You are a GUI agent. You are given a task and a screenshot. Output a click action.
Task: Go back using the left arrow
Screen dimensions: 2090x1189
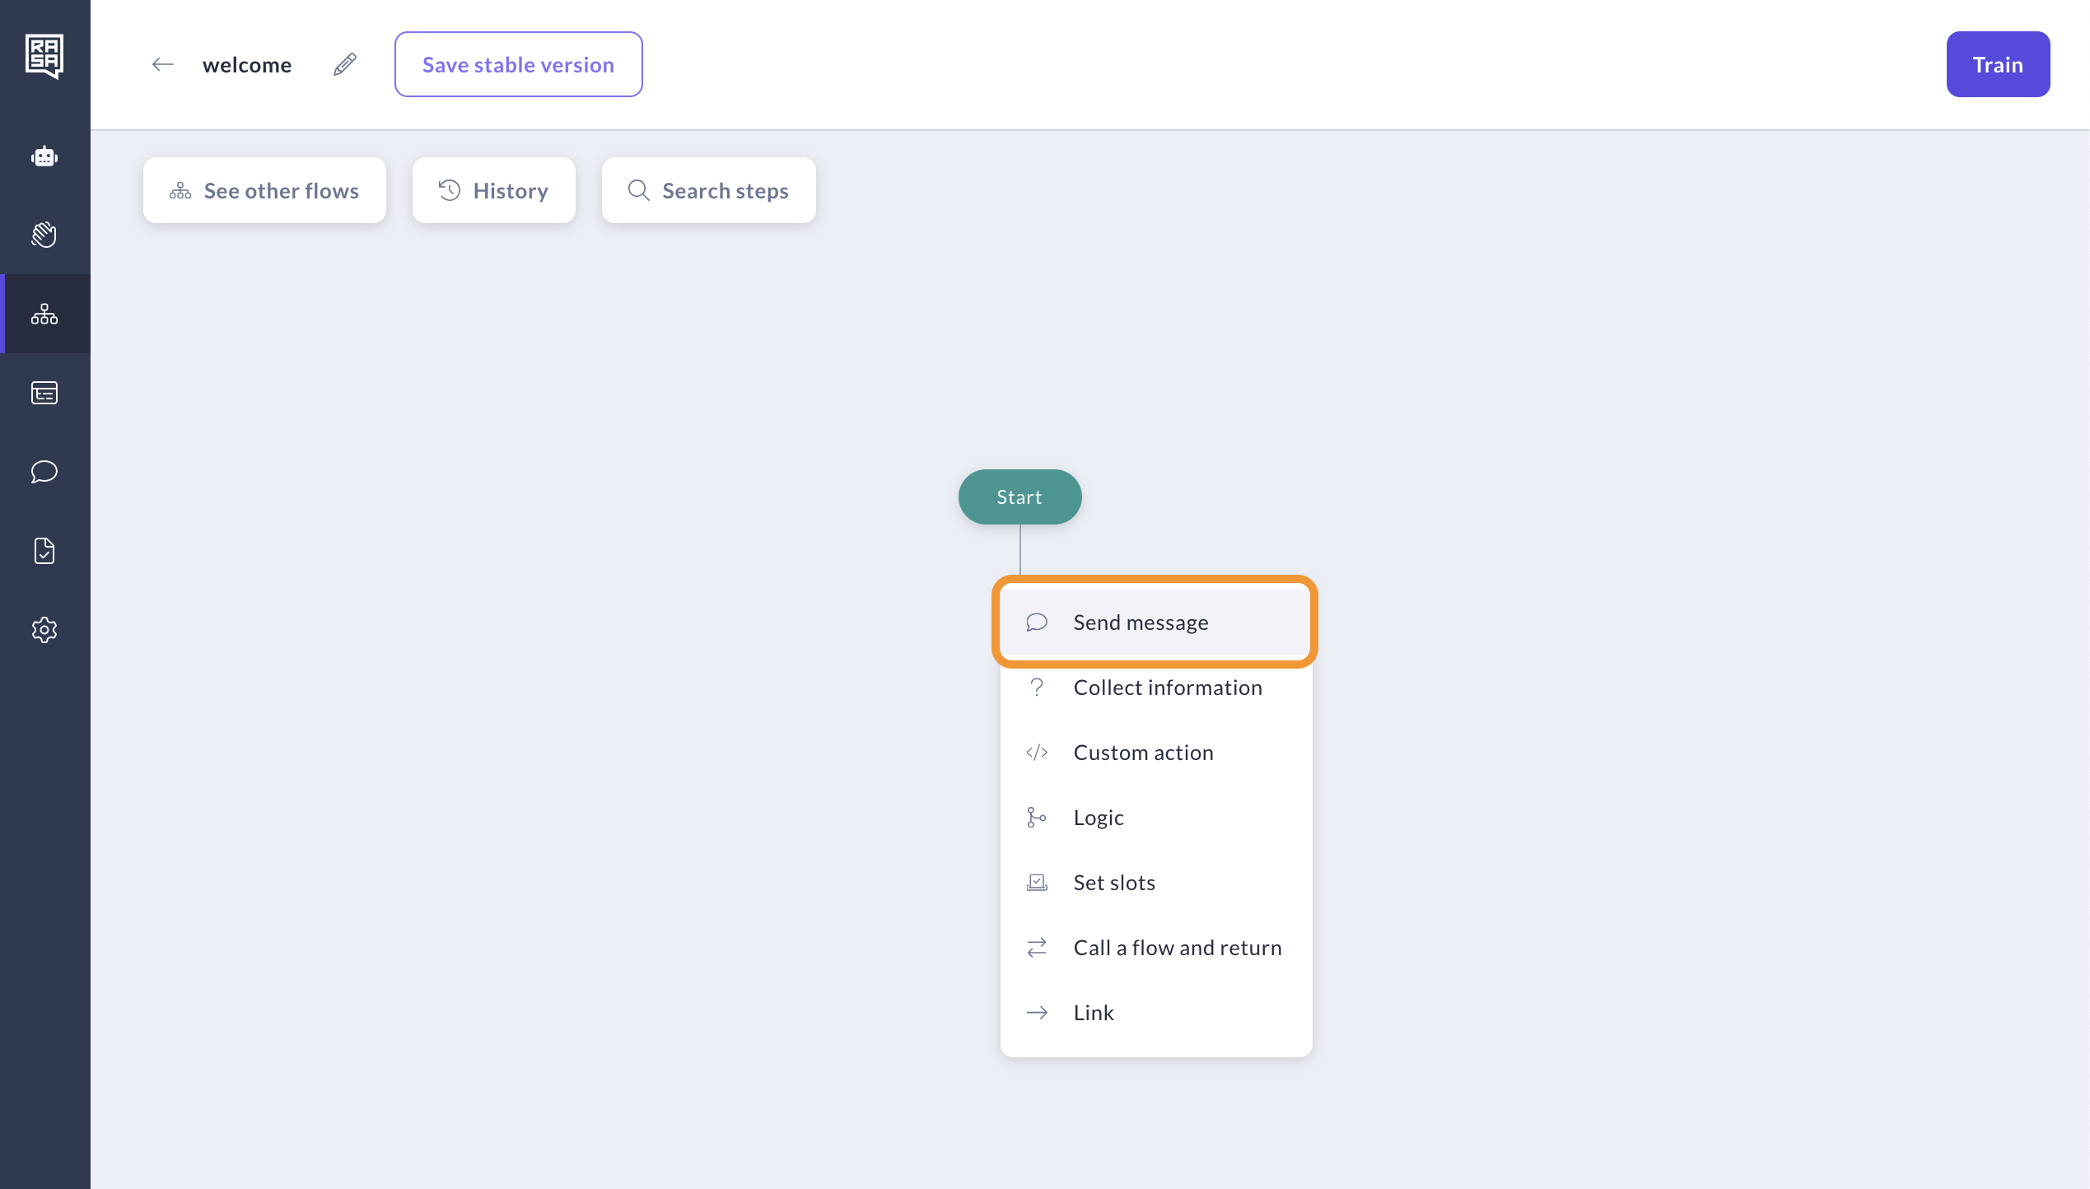coord(163,64)
